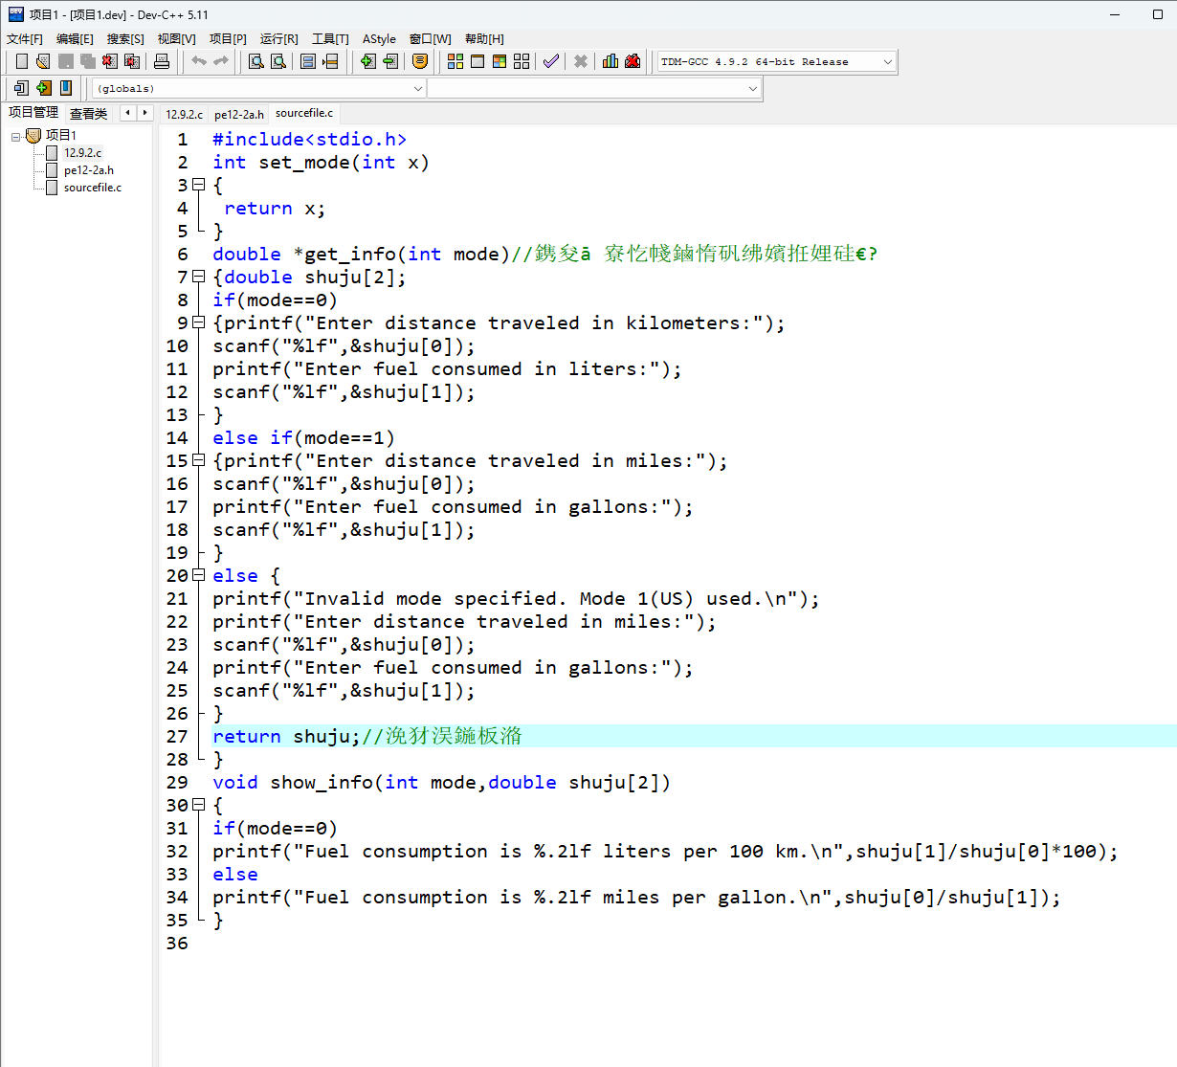The width and height of the screenshot is (1177, 1067).
Task: Open the 编辑[E] menu
Action: pyautogui.click(x=75, y=38)
